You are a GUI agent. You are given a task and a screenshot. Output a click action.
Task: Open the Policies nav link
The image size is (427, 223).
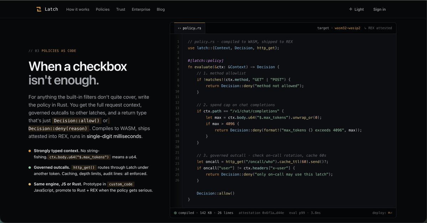103,9
